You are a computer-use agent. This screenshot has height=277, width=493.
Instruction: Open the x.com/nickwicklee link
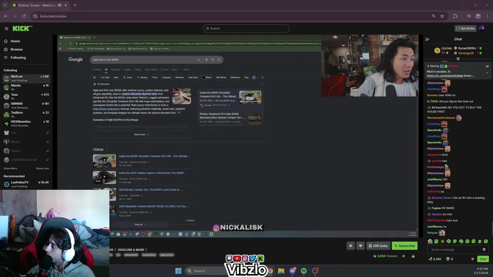point(444,76)
